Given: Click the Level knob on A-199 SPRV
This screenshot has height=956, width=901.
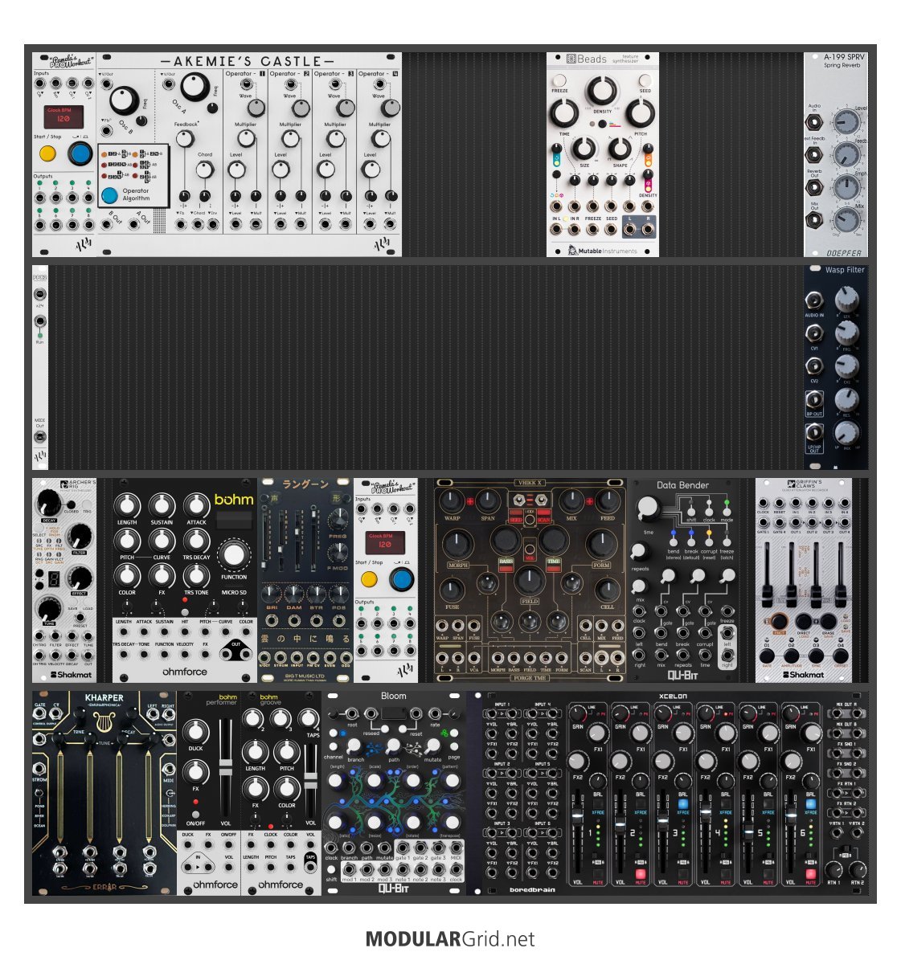Looking at the screenshot, I should tap(846, 122).
